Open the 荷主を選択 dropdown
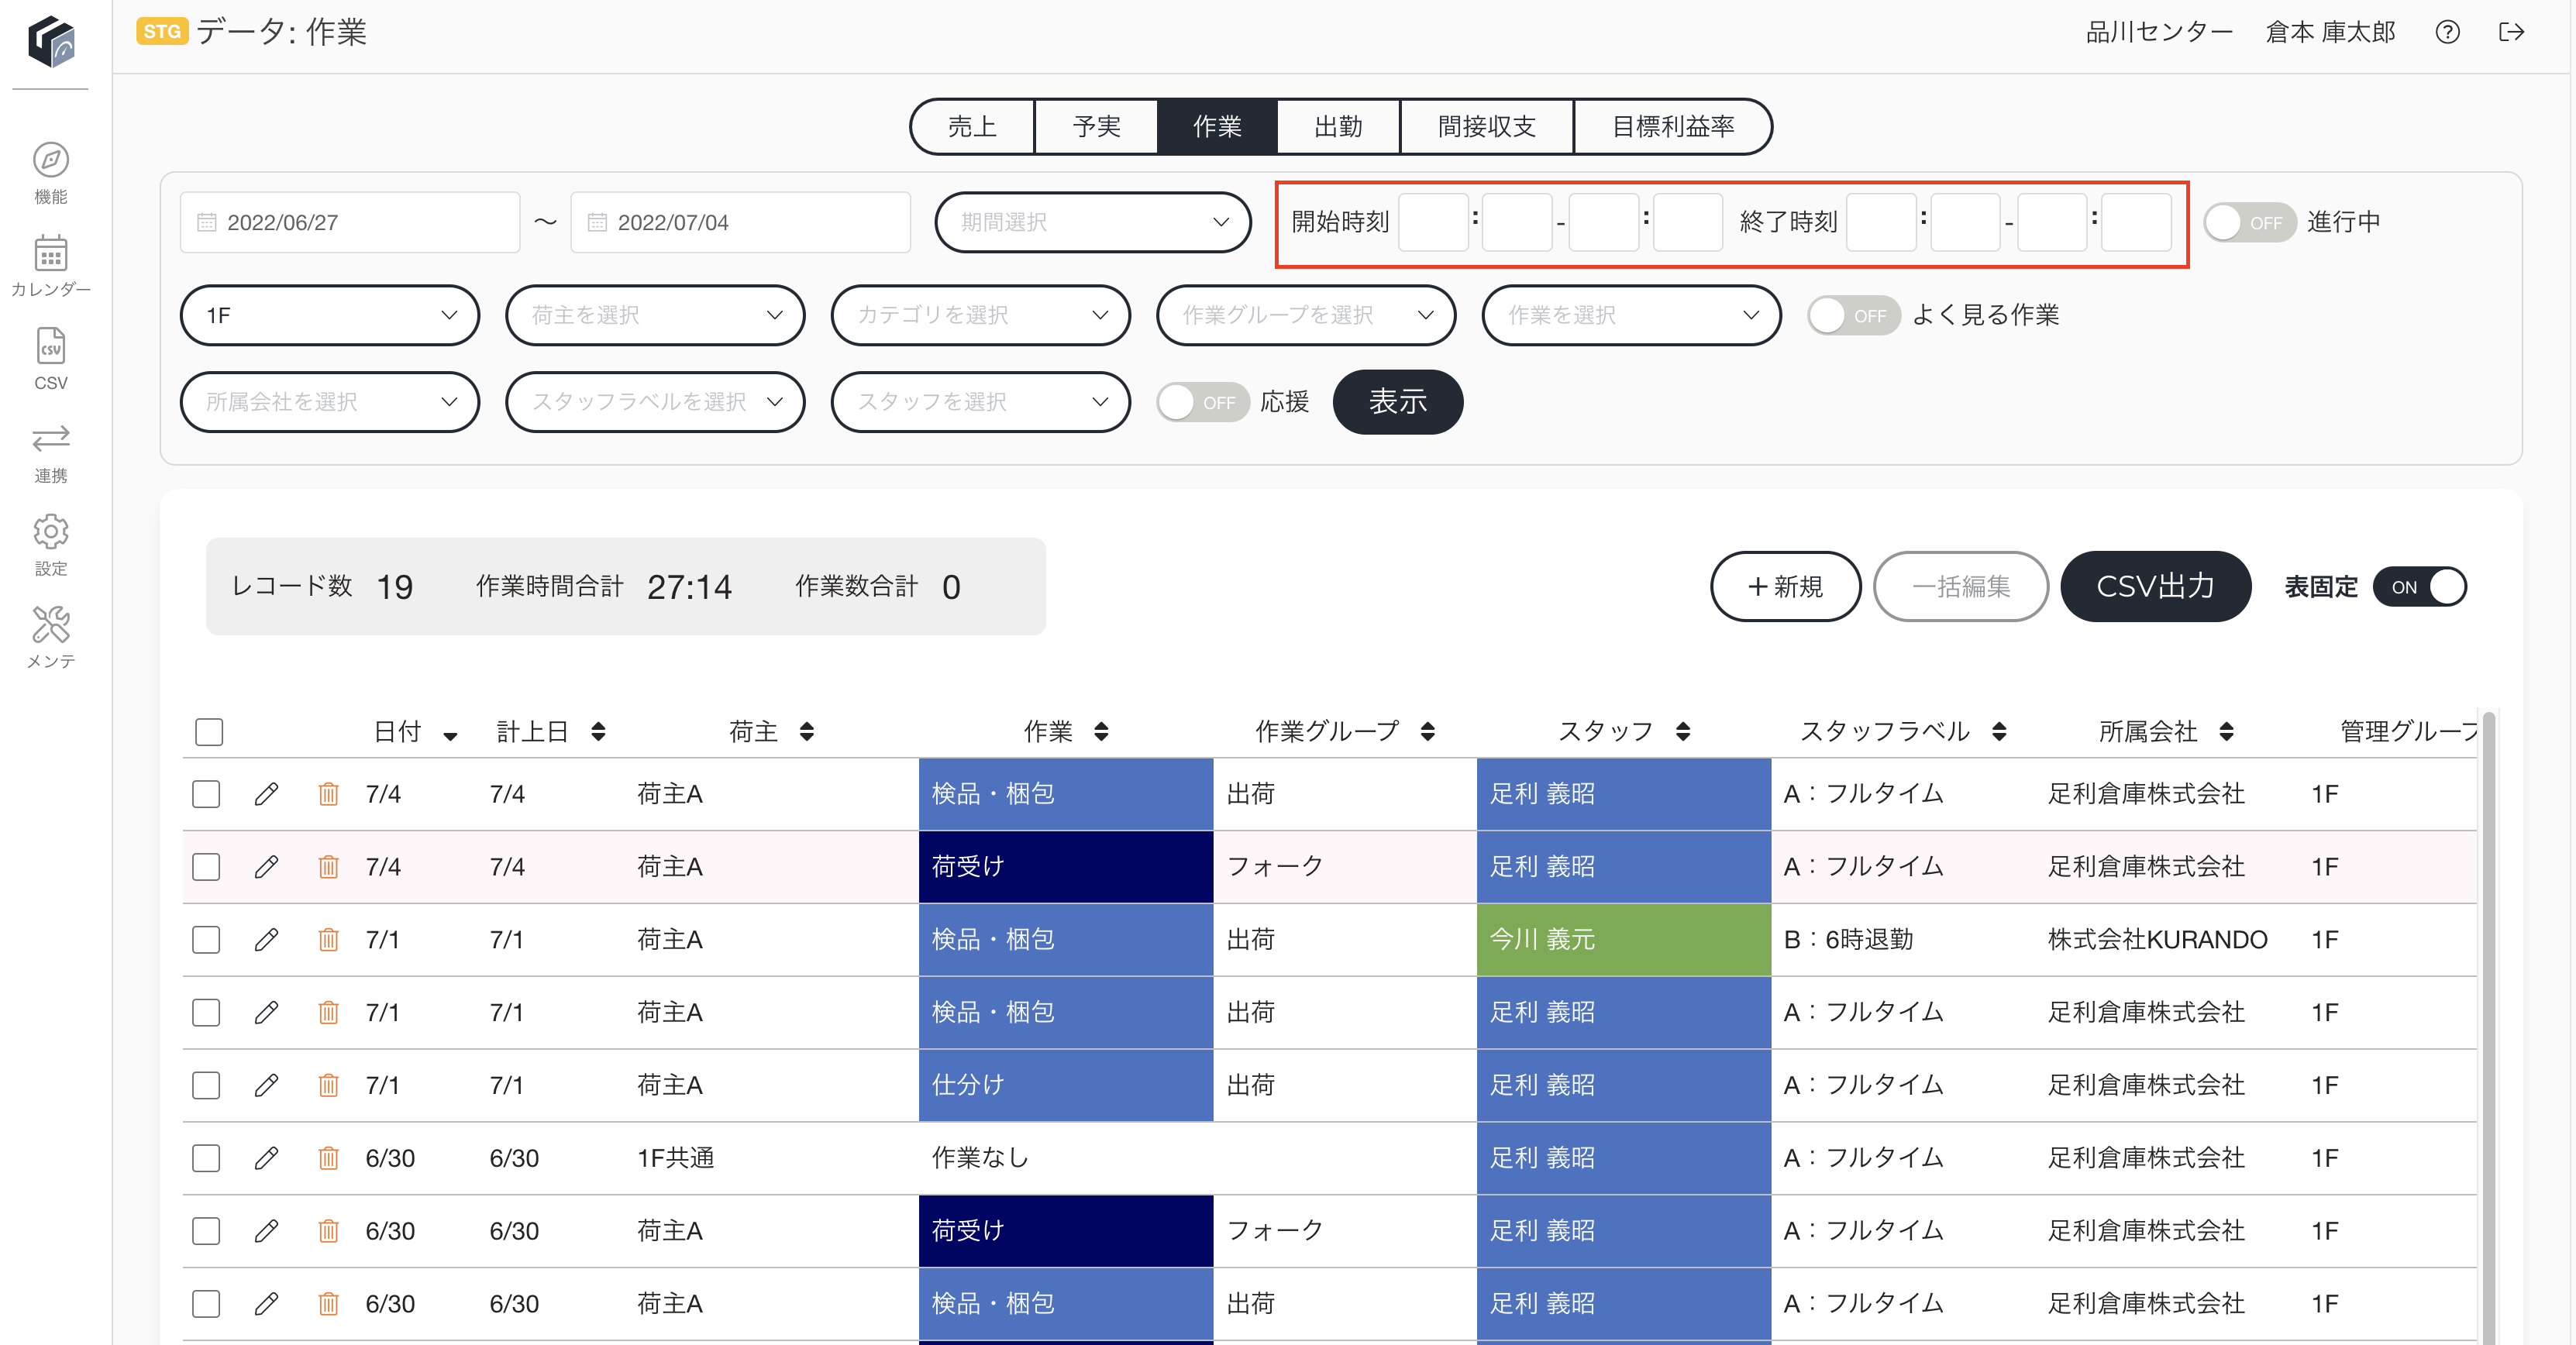2576x1345 pixels. pyautogui.click(x=655, y=315)
